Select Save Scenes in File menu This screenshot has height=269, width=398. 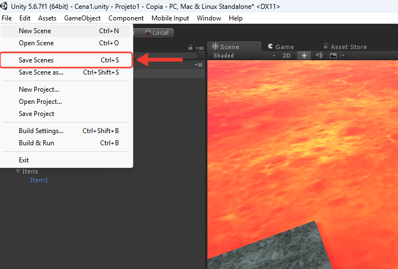click(x=66, y=60)
